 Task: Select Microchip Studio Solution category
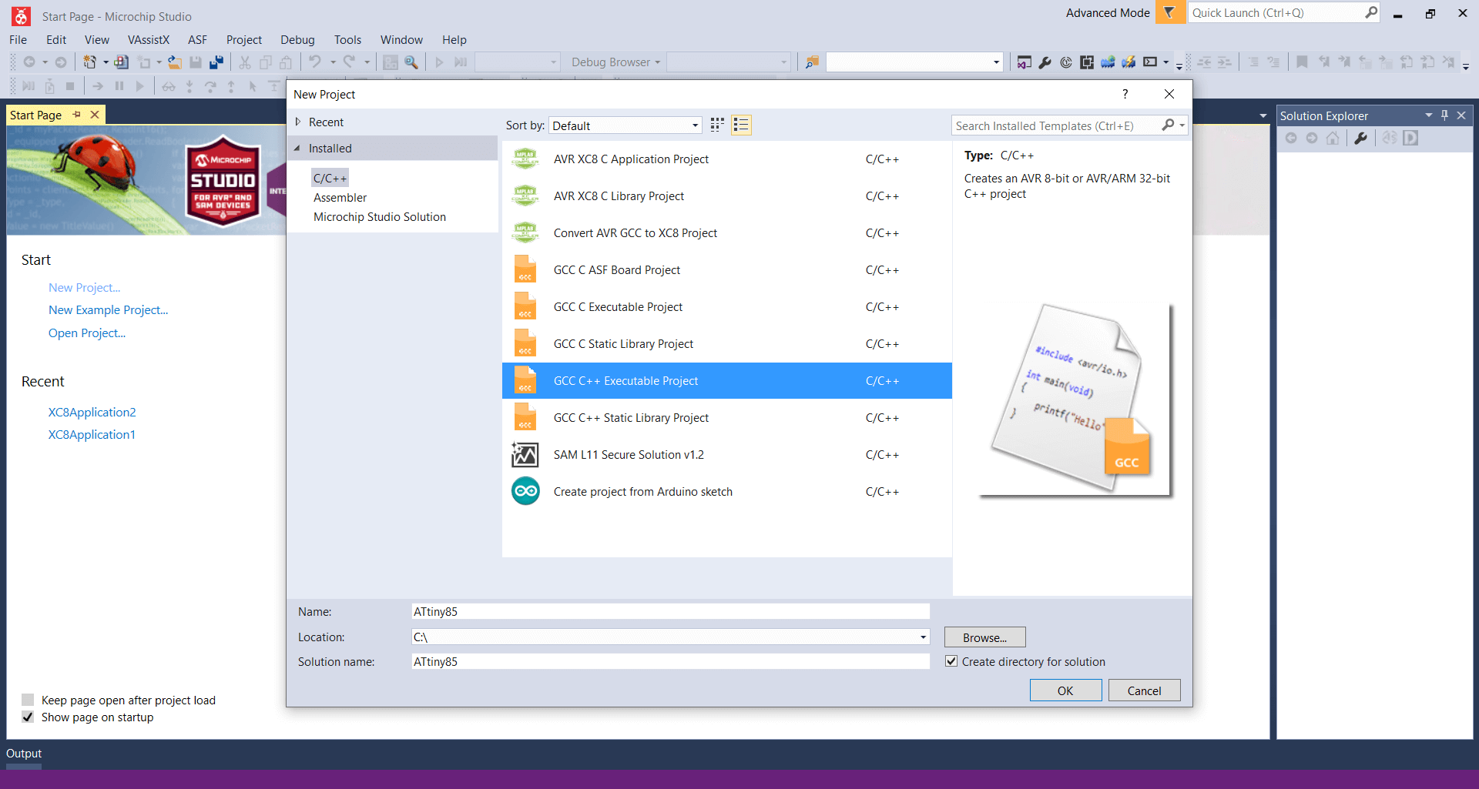380,217
